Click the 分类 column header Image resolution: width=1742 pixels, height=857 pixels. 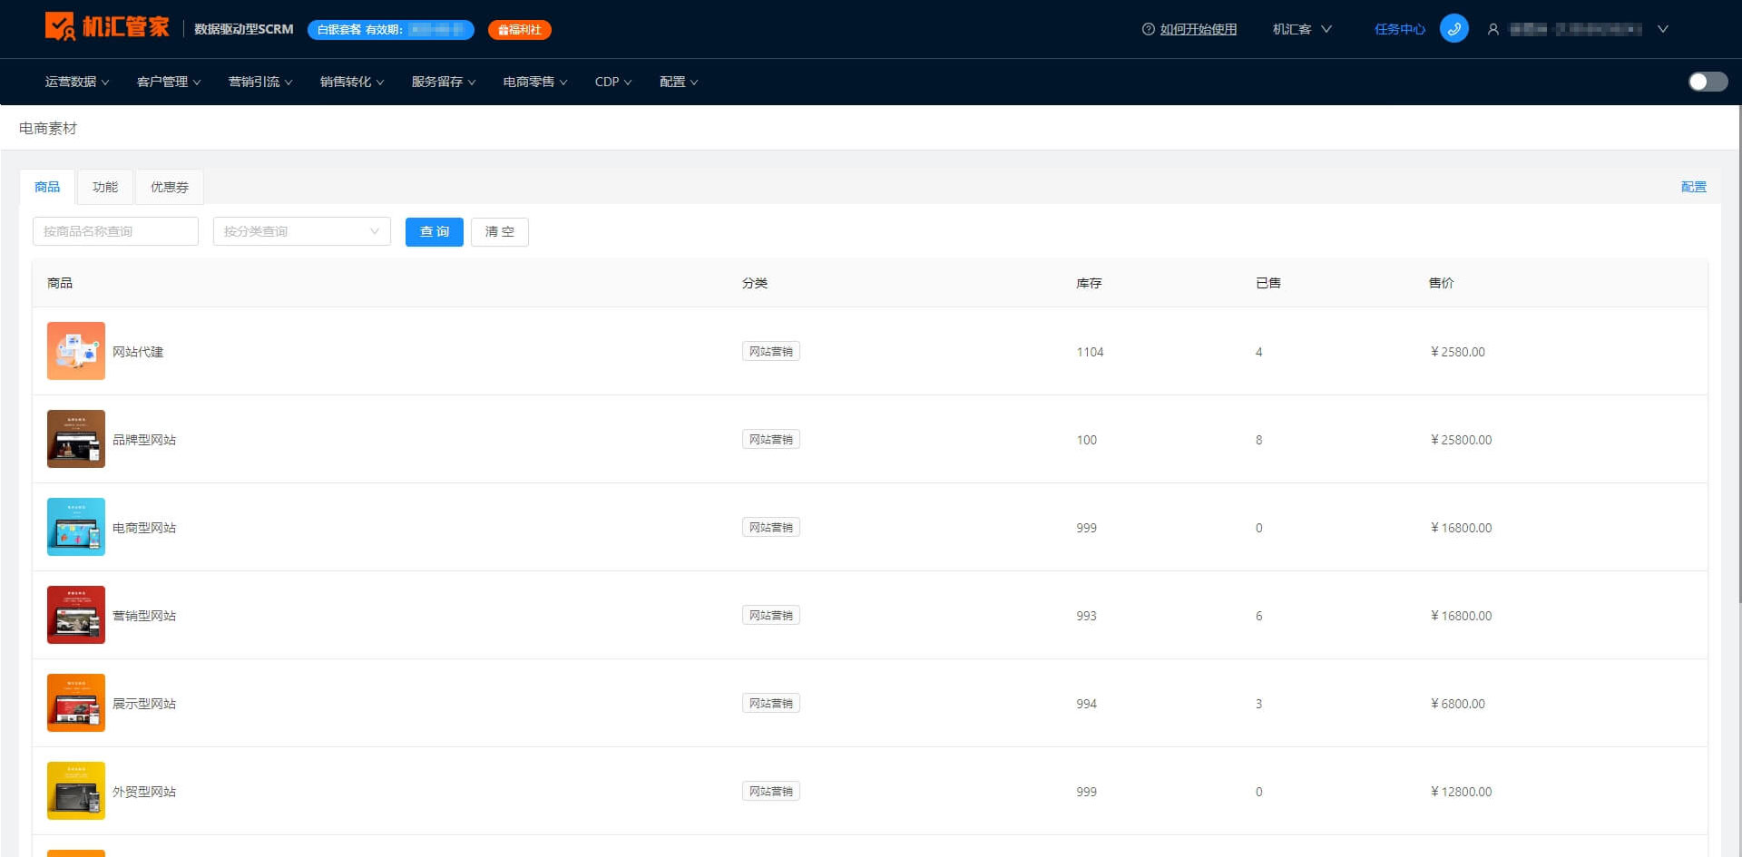coord(755,283)
